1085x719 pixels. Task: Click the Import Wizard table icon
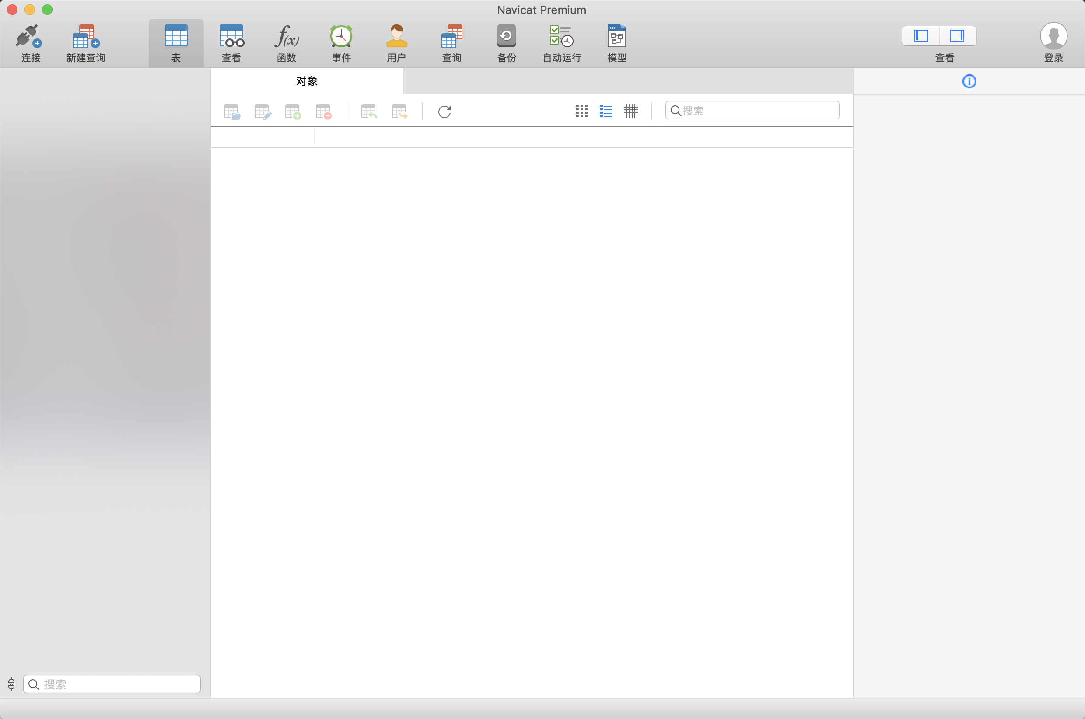coord(369,112)
